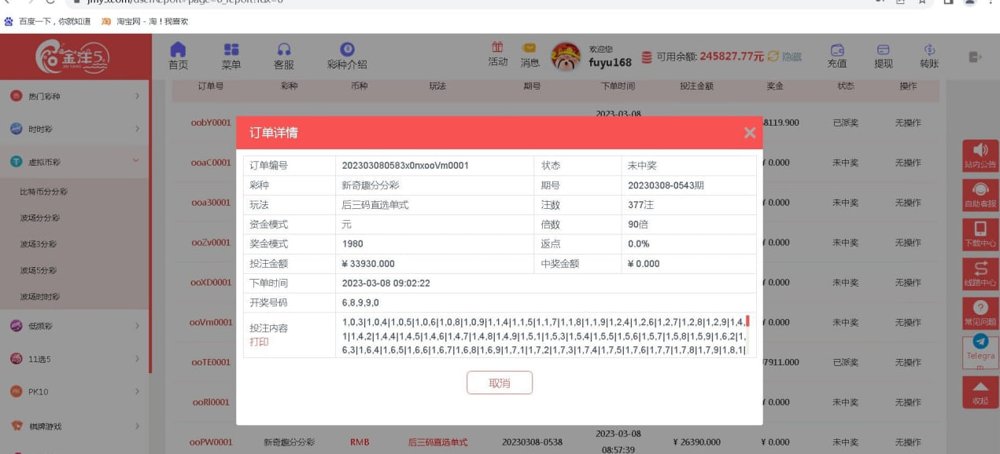Open the 消息 messages icon

pyautogui.click(x=529, y=55)
